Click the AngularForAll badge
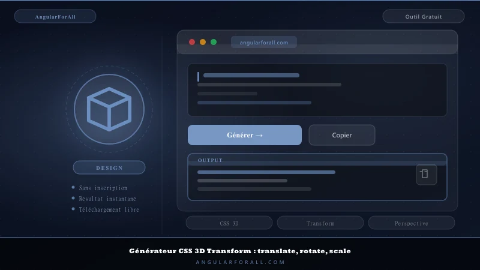 point(55,17)
